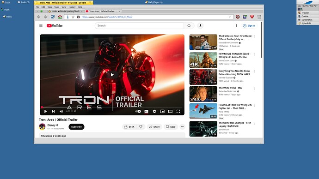Focus the YouTube search field

tap(139, 25)
